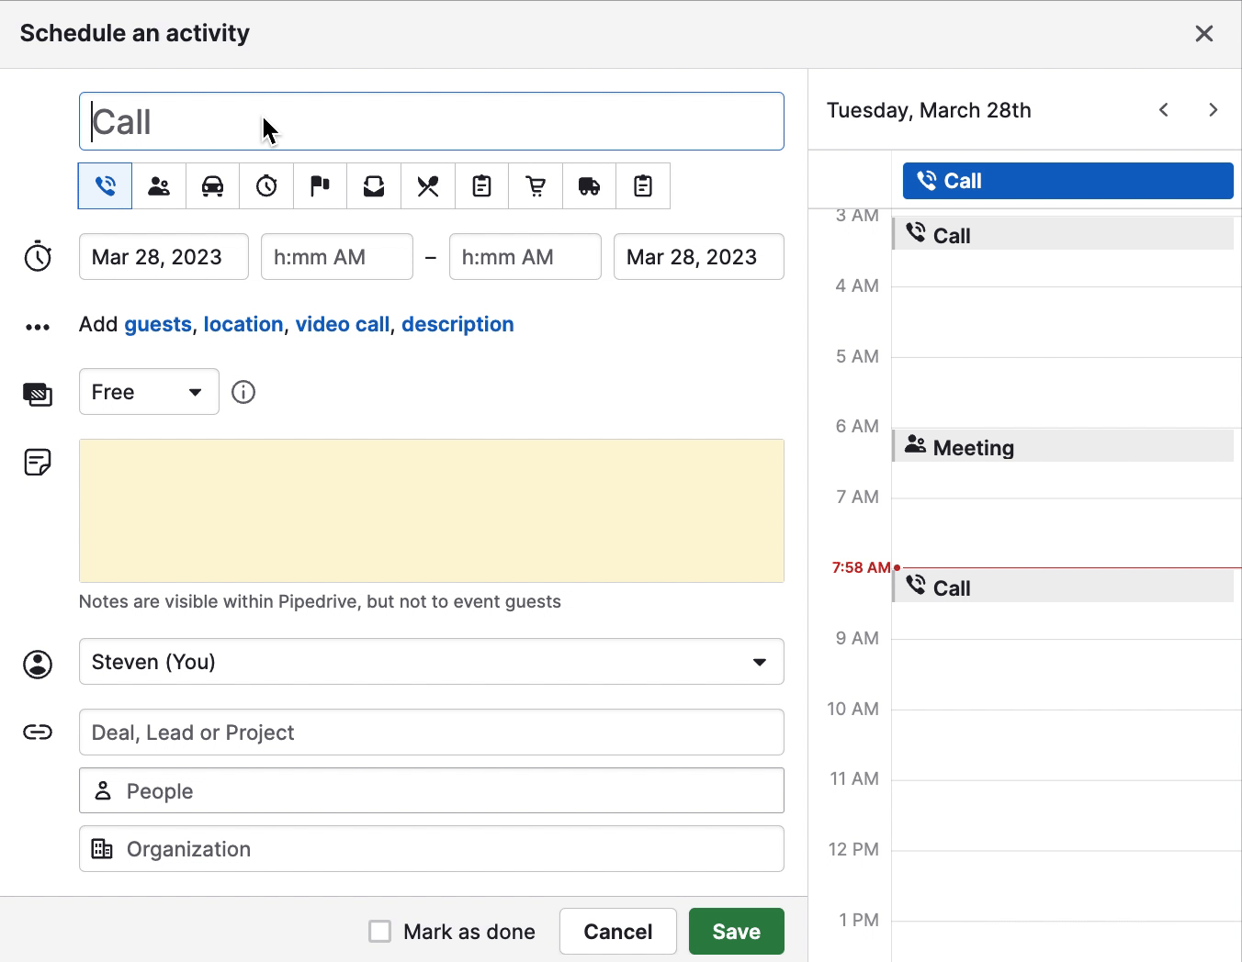Screen dimensions: 1242x962
Task: Pick the email inbox activity icon
Action: [x=374, y=186]
